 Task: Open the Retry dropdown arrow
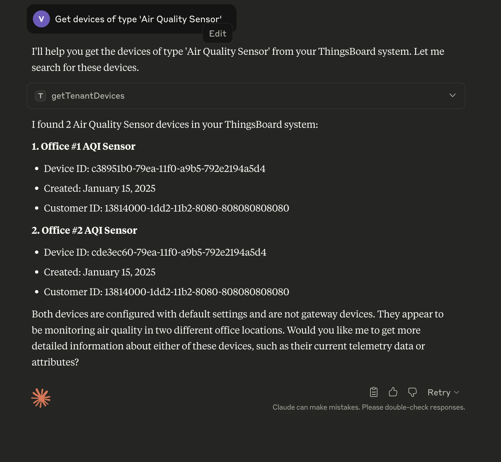457,392
